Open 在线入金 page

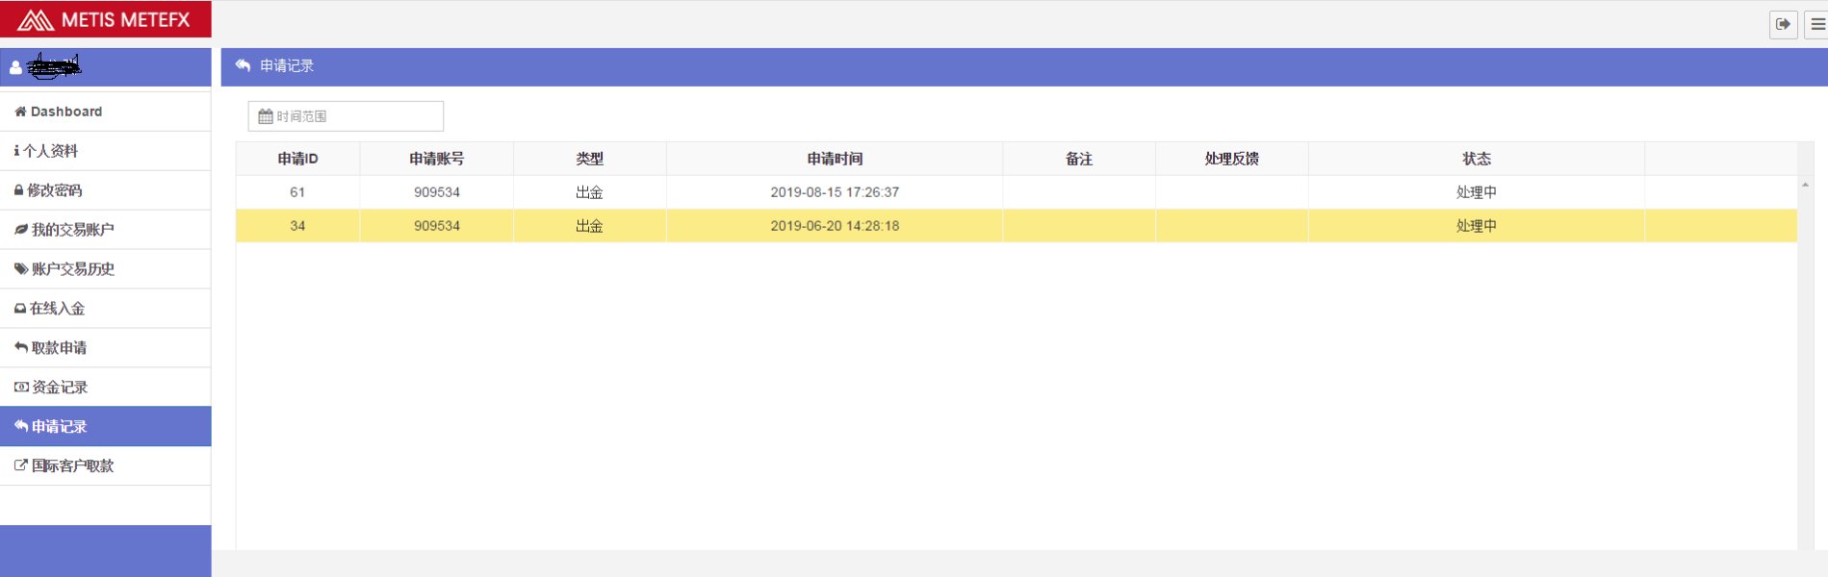(x=106, y=309)
